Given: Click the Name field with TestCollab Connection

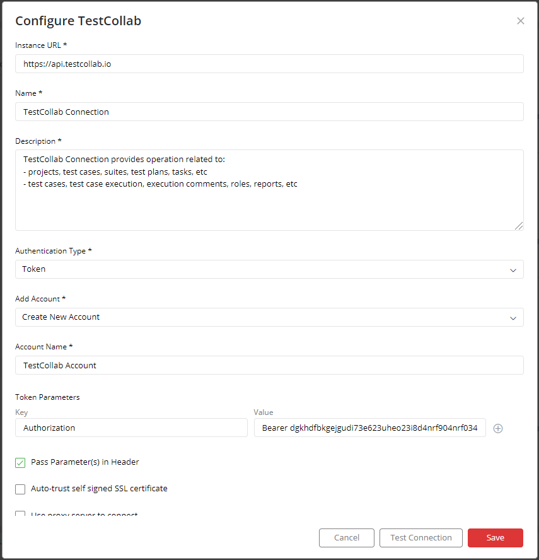Looking at the screenshot, I should point(269,112).
